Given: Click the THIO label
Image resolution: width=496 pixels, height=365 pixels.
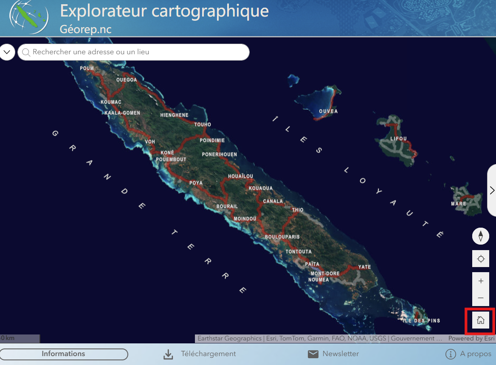Looking at the screenshot, I should click(298, 210).
